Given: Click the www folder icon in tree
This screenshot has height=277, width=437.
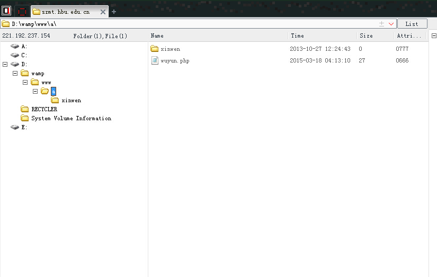Looking at the screenshot, I should point(35,82).
